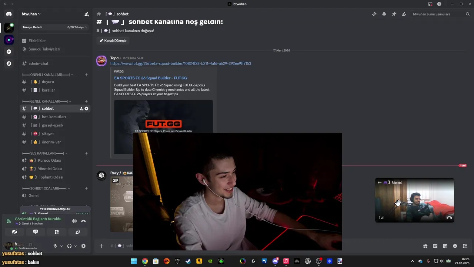This screenshot has width=474, height=267.
Task: Open Etkinlikler events item
Action: (x=55, y=41)
